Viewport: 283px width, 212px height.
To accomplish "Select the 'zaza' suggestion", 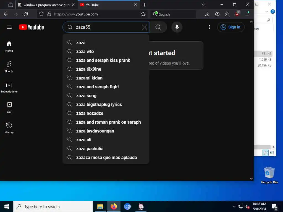I will tap(106, 43).
